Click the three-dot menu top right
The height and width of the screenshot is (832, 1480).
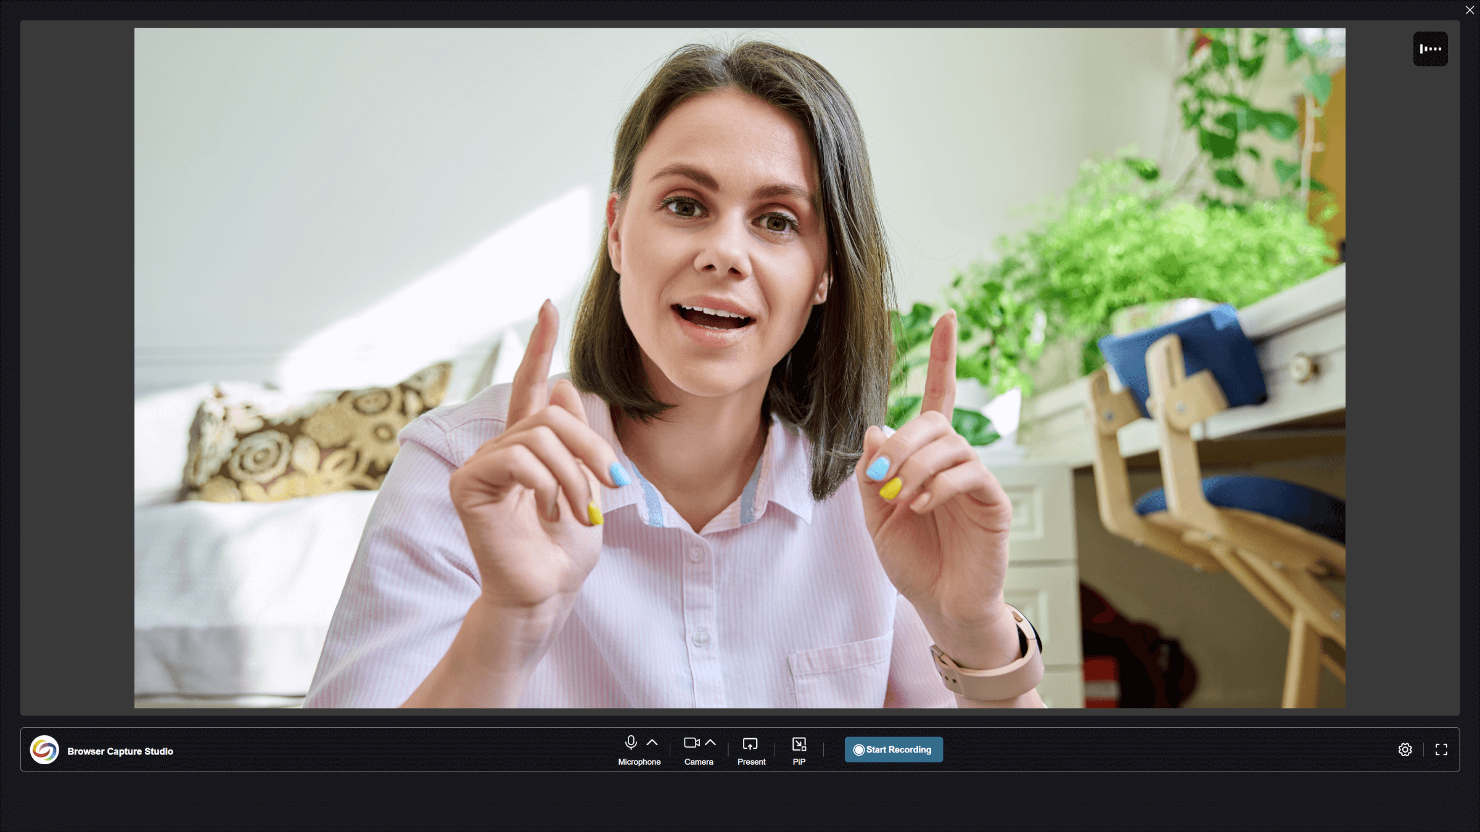tap(1430, 47)
